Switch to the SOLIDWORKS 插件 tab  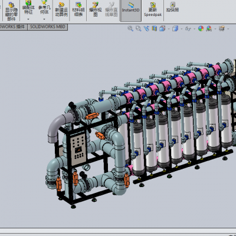point(14,27)
